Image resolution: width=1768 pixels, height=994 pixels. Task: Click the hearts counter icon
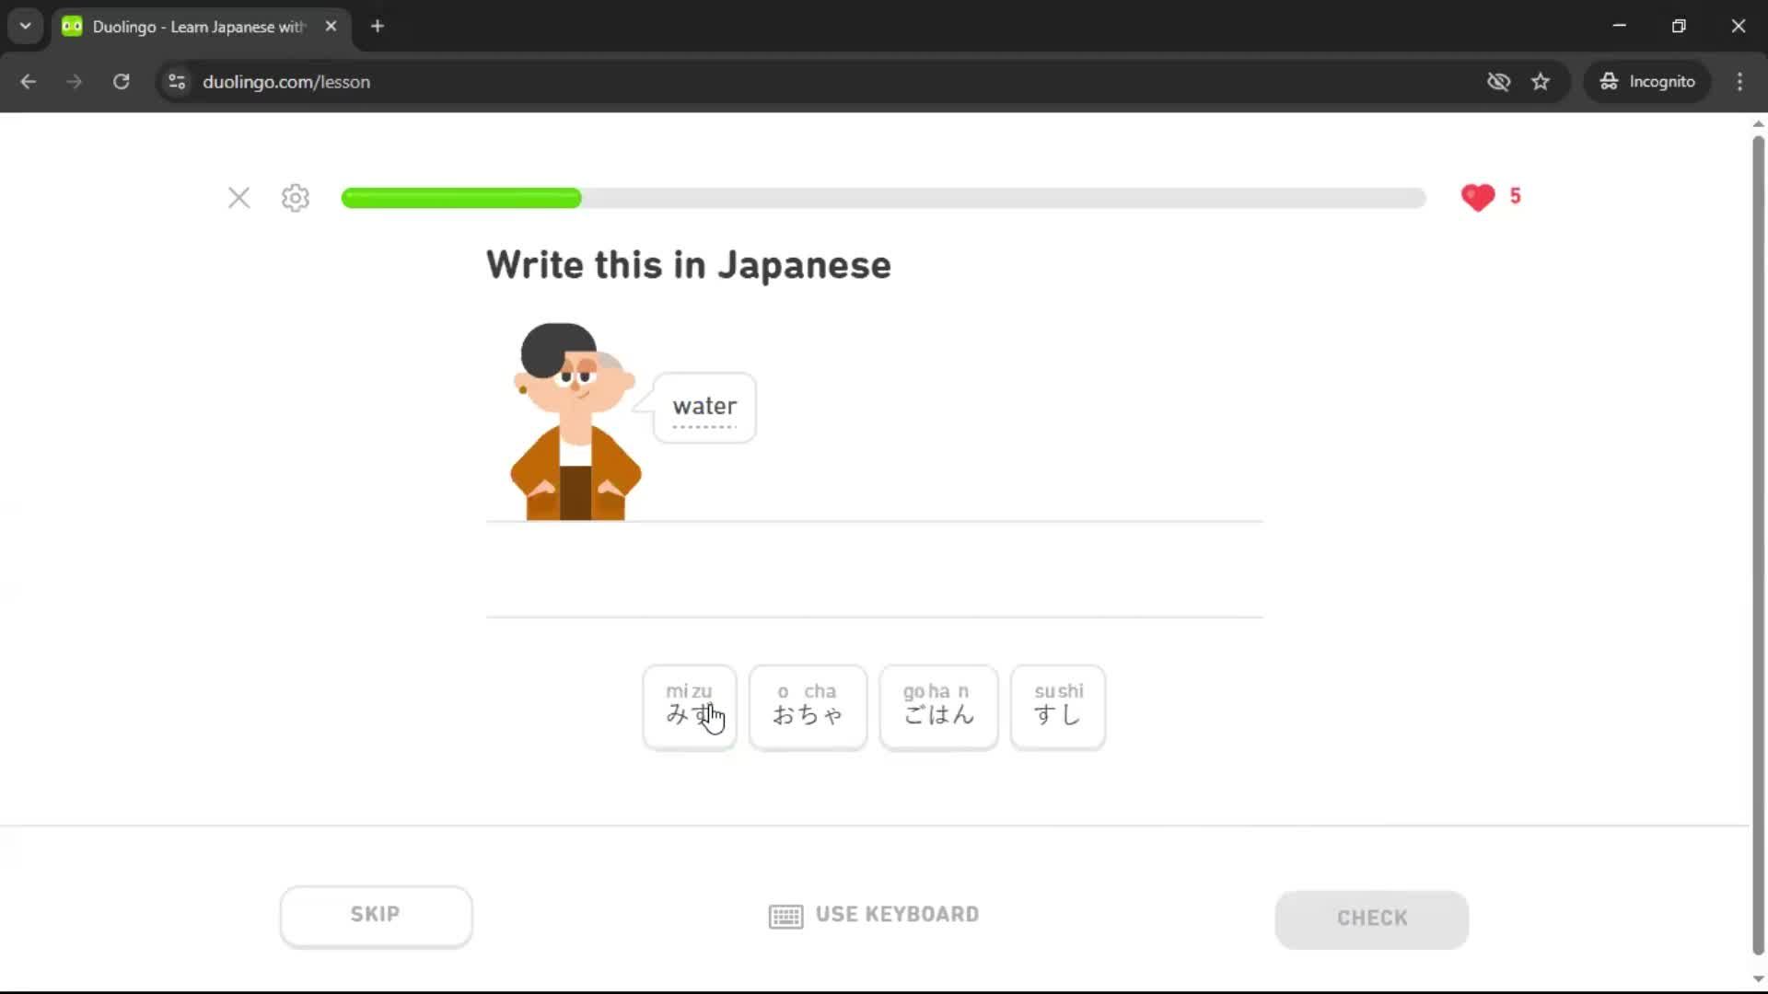[1479, 197]
